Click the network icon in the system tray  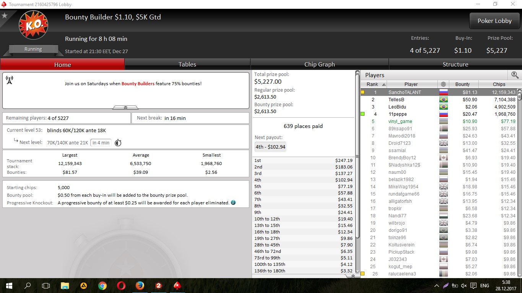(455, 286)
